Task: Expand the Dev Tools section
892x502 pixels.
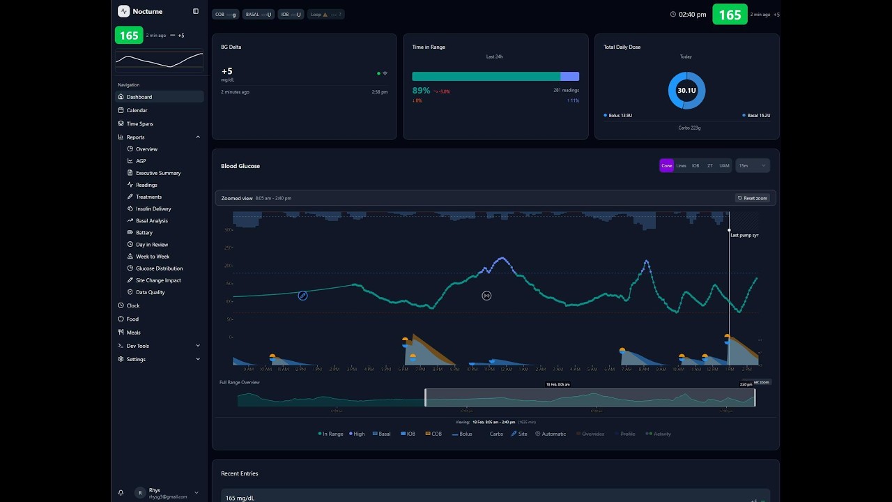Action: point(160,346)
